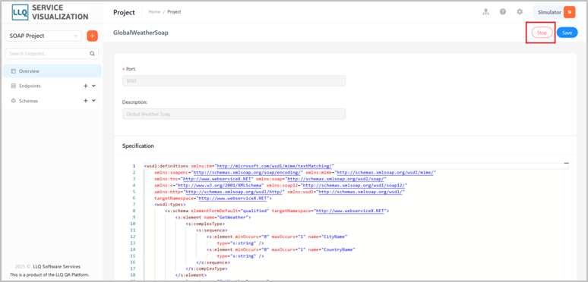Open the settings gear icon in header
Screen dimensions: 588x282
pyautogui.click(x=520, y=12)
